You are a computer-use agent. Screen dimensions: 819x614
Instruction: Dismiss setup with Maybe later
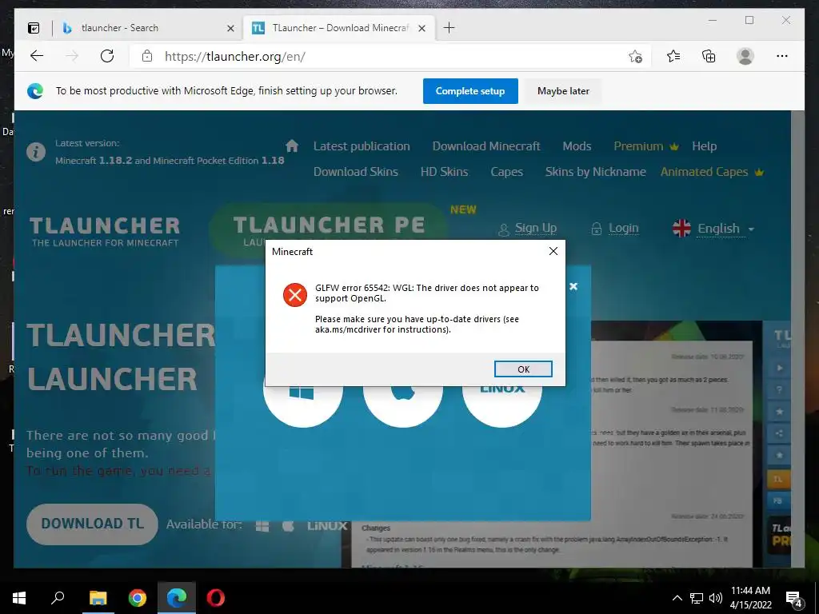[563, 91]
